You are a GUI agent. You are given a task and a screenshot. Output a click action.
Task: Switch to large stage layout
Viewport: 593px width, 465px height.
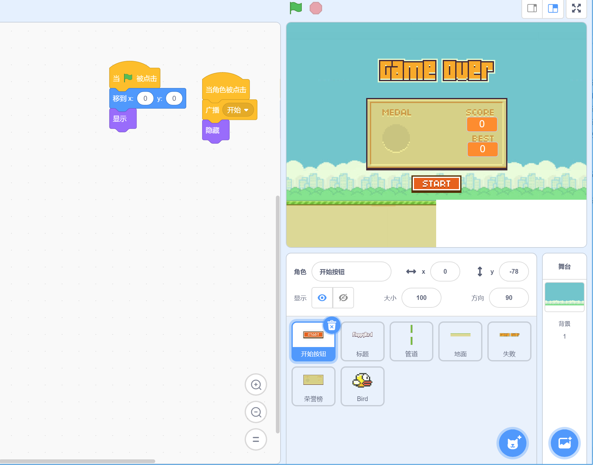pyautogui.click(x=553, y=8)
